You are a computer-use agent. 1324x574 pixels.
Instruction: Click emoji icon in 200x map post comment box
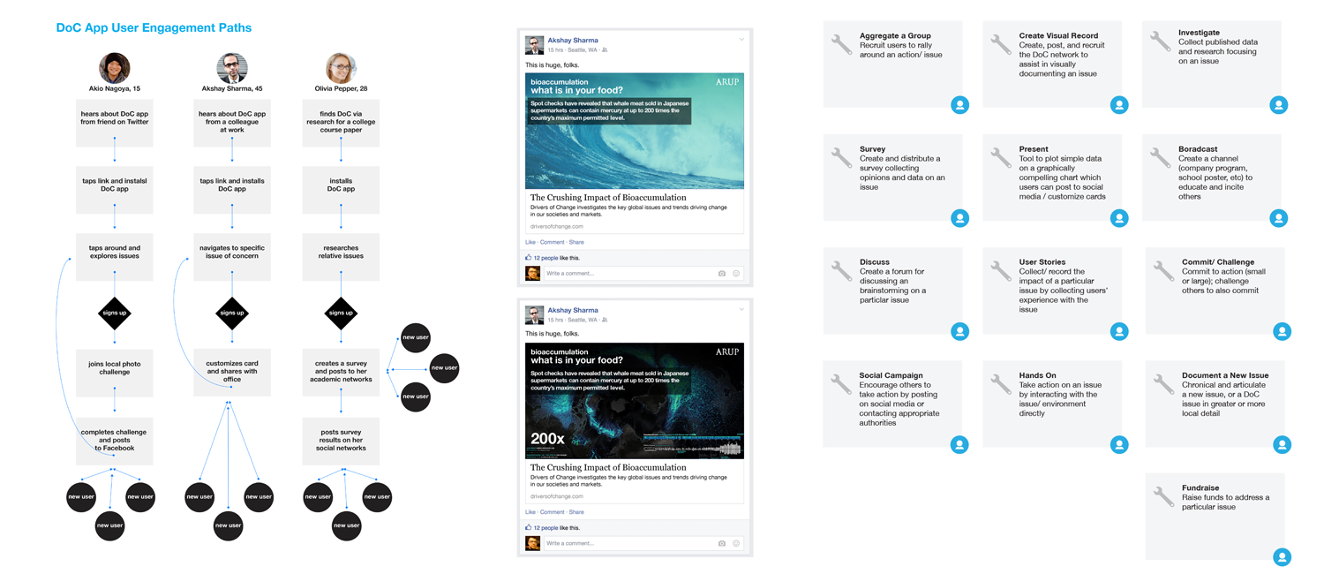pos(736,544)
